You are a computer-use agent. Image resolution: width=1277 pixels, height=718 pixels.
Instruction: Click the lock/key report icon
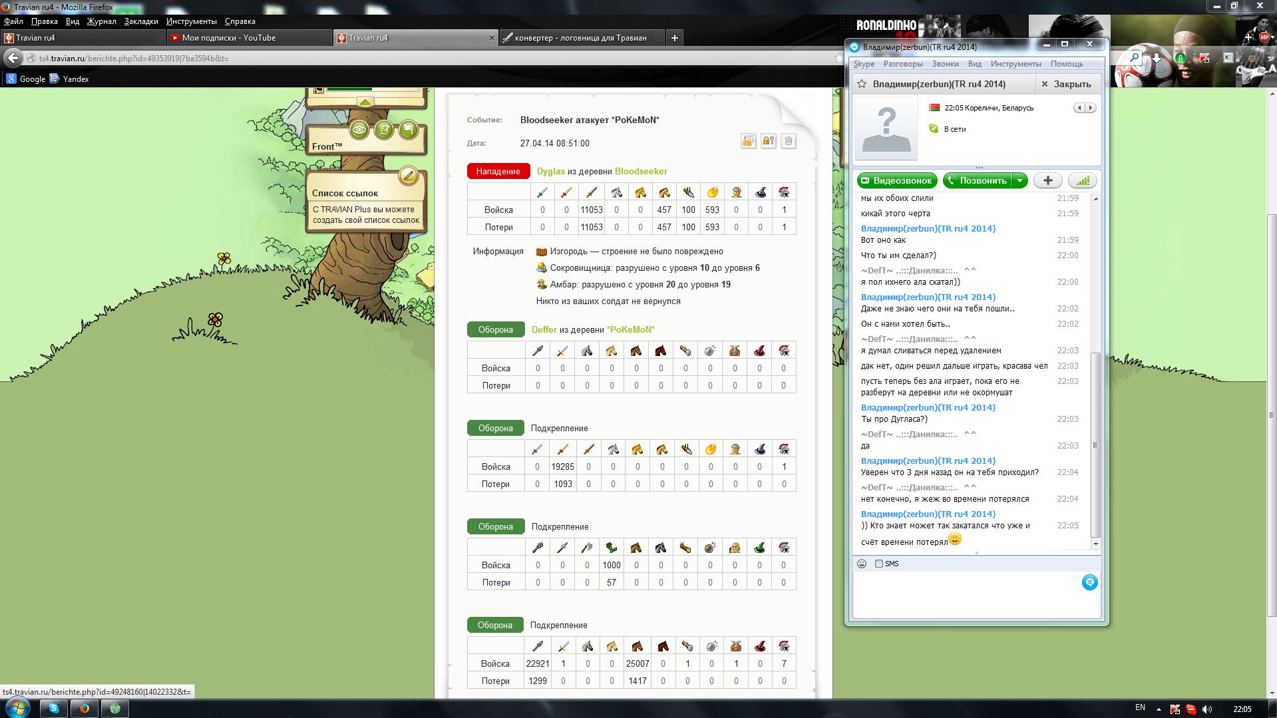tap(769, 141)
